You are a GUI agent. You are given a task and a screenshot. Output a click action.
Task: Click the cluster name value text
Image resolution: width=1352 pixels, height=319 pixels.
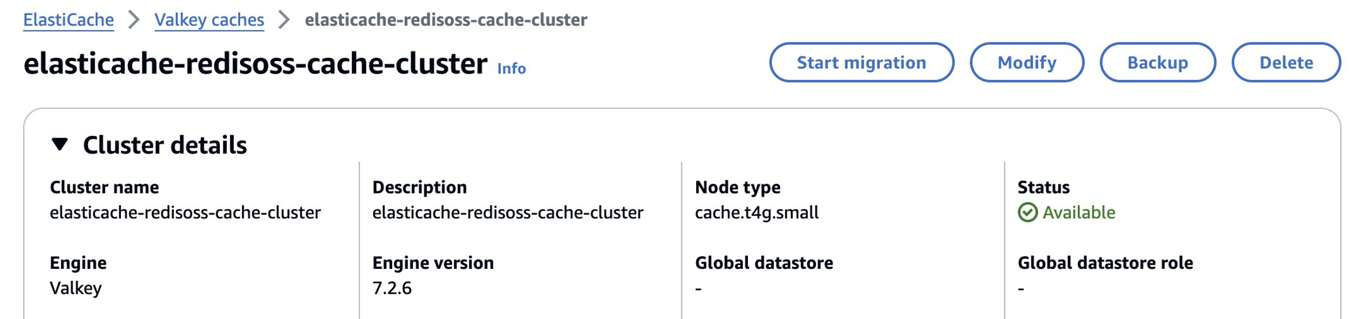click(x=185, y=212)
